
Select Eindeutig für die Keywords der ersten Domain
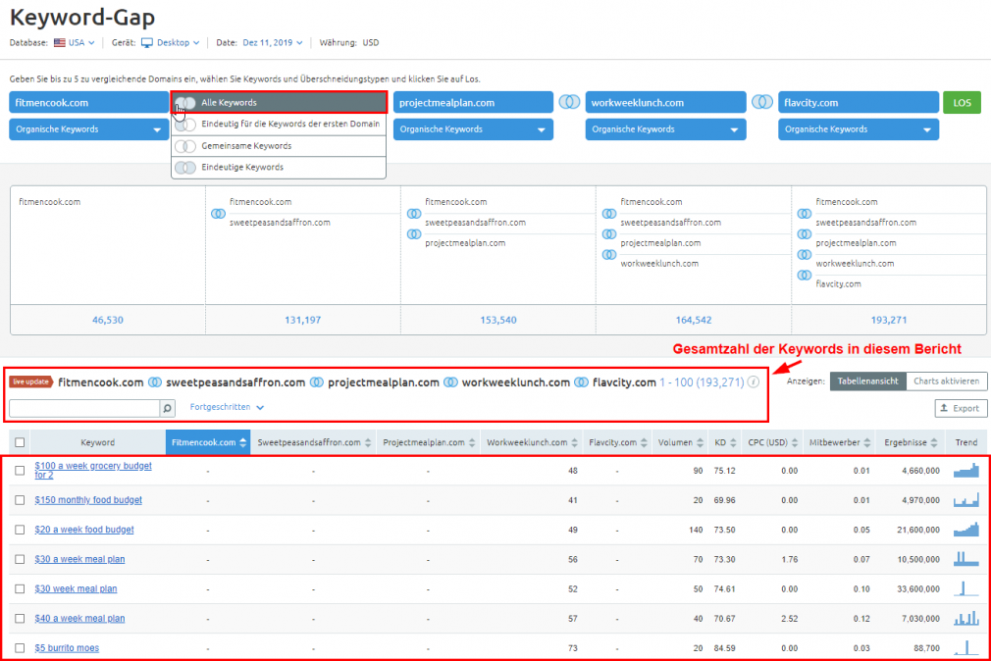click(x=279, y=124)
